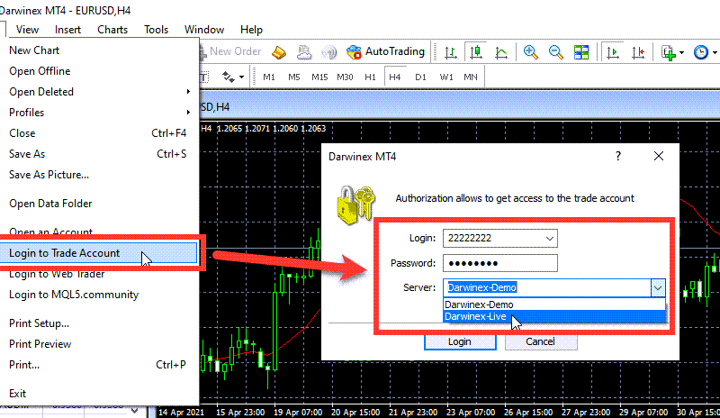Viewport: 720px width, 418px height.
Task: Click the Password input field
Action: pyautogui.click(x=500, y=263)
